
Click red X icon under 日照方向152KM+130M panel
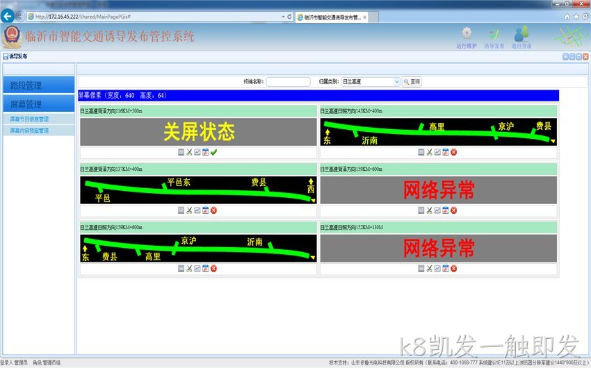coord(454,269)
